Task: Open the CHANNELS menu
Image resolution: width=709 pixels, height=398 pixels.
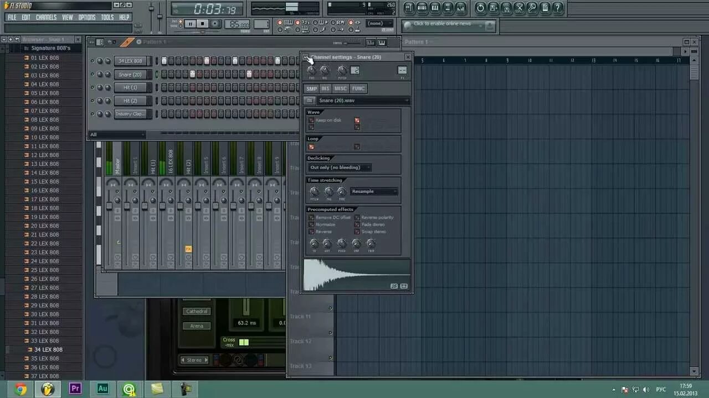Action: 46,17
